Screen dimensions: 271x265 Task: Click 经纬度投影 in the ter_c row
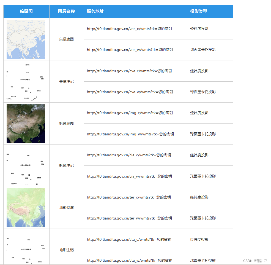click(199, 197)
